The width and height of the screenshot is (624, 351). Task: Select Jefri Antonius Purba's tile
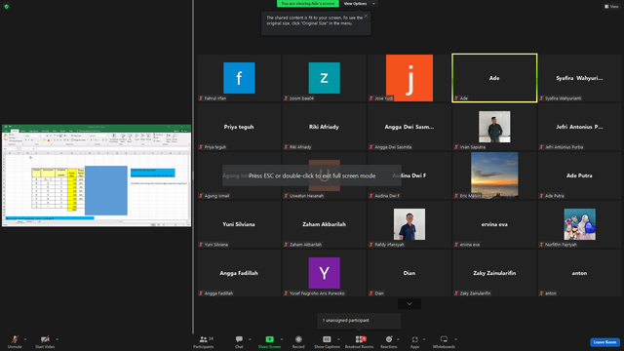[x=579, y=127]
